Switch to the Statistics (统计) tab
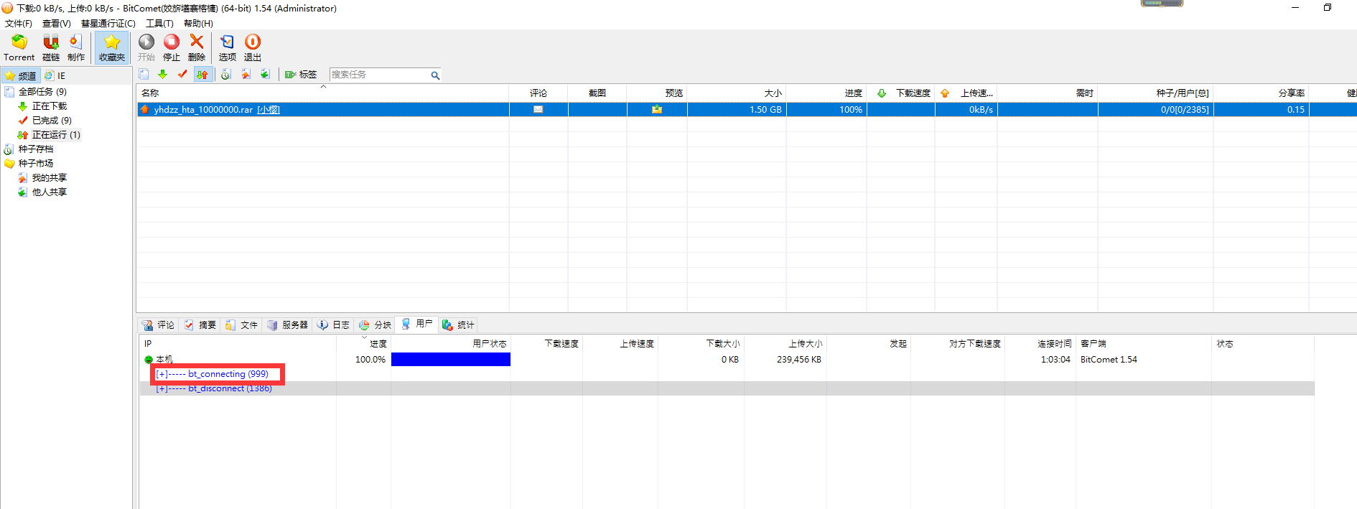The image size is (1357, 509). pyautogui.click(x=458, y=325)
